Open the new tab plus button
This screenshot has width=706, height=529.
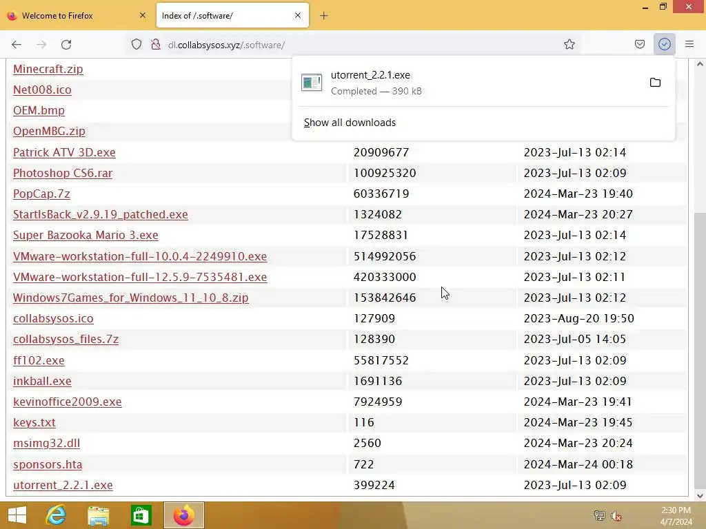click(x=324, y=16)
